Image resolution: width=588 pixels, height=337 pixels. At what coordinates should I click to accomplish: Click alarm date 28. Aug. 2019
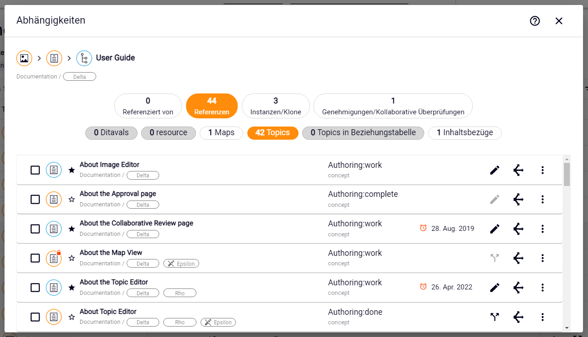pos(447,229)
